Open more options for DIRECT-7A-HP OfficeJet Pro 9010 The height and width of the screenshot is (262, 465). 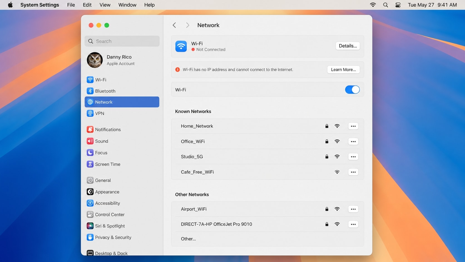click(353, 224)
